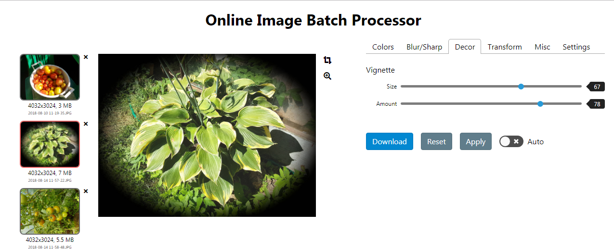Image resolution: width=614 pixels, height=251 pixels.
Task: Click the vignette Amount slider handle
Action: tap(540, 103)
